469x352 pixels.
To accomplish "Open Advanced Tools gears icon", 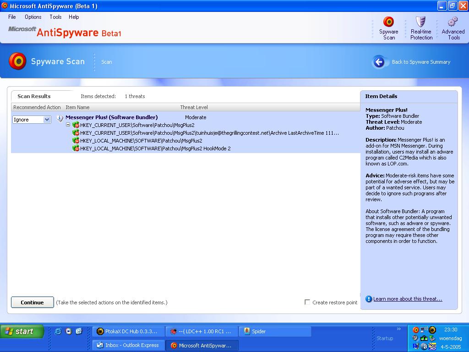I will tap(453, 22).
